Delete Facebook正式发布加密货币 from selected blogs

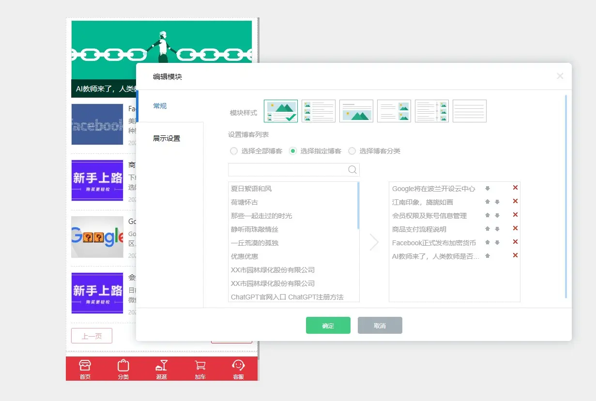515,242
